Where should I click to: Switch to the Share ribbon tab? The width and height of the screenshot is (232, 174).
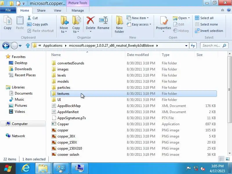click(41, 10)
